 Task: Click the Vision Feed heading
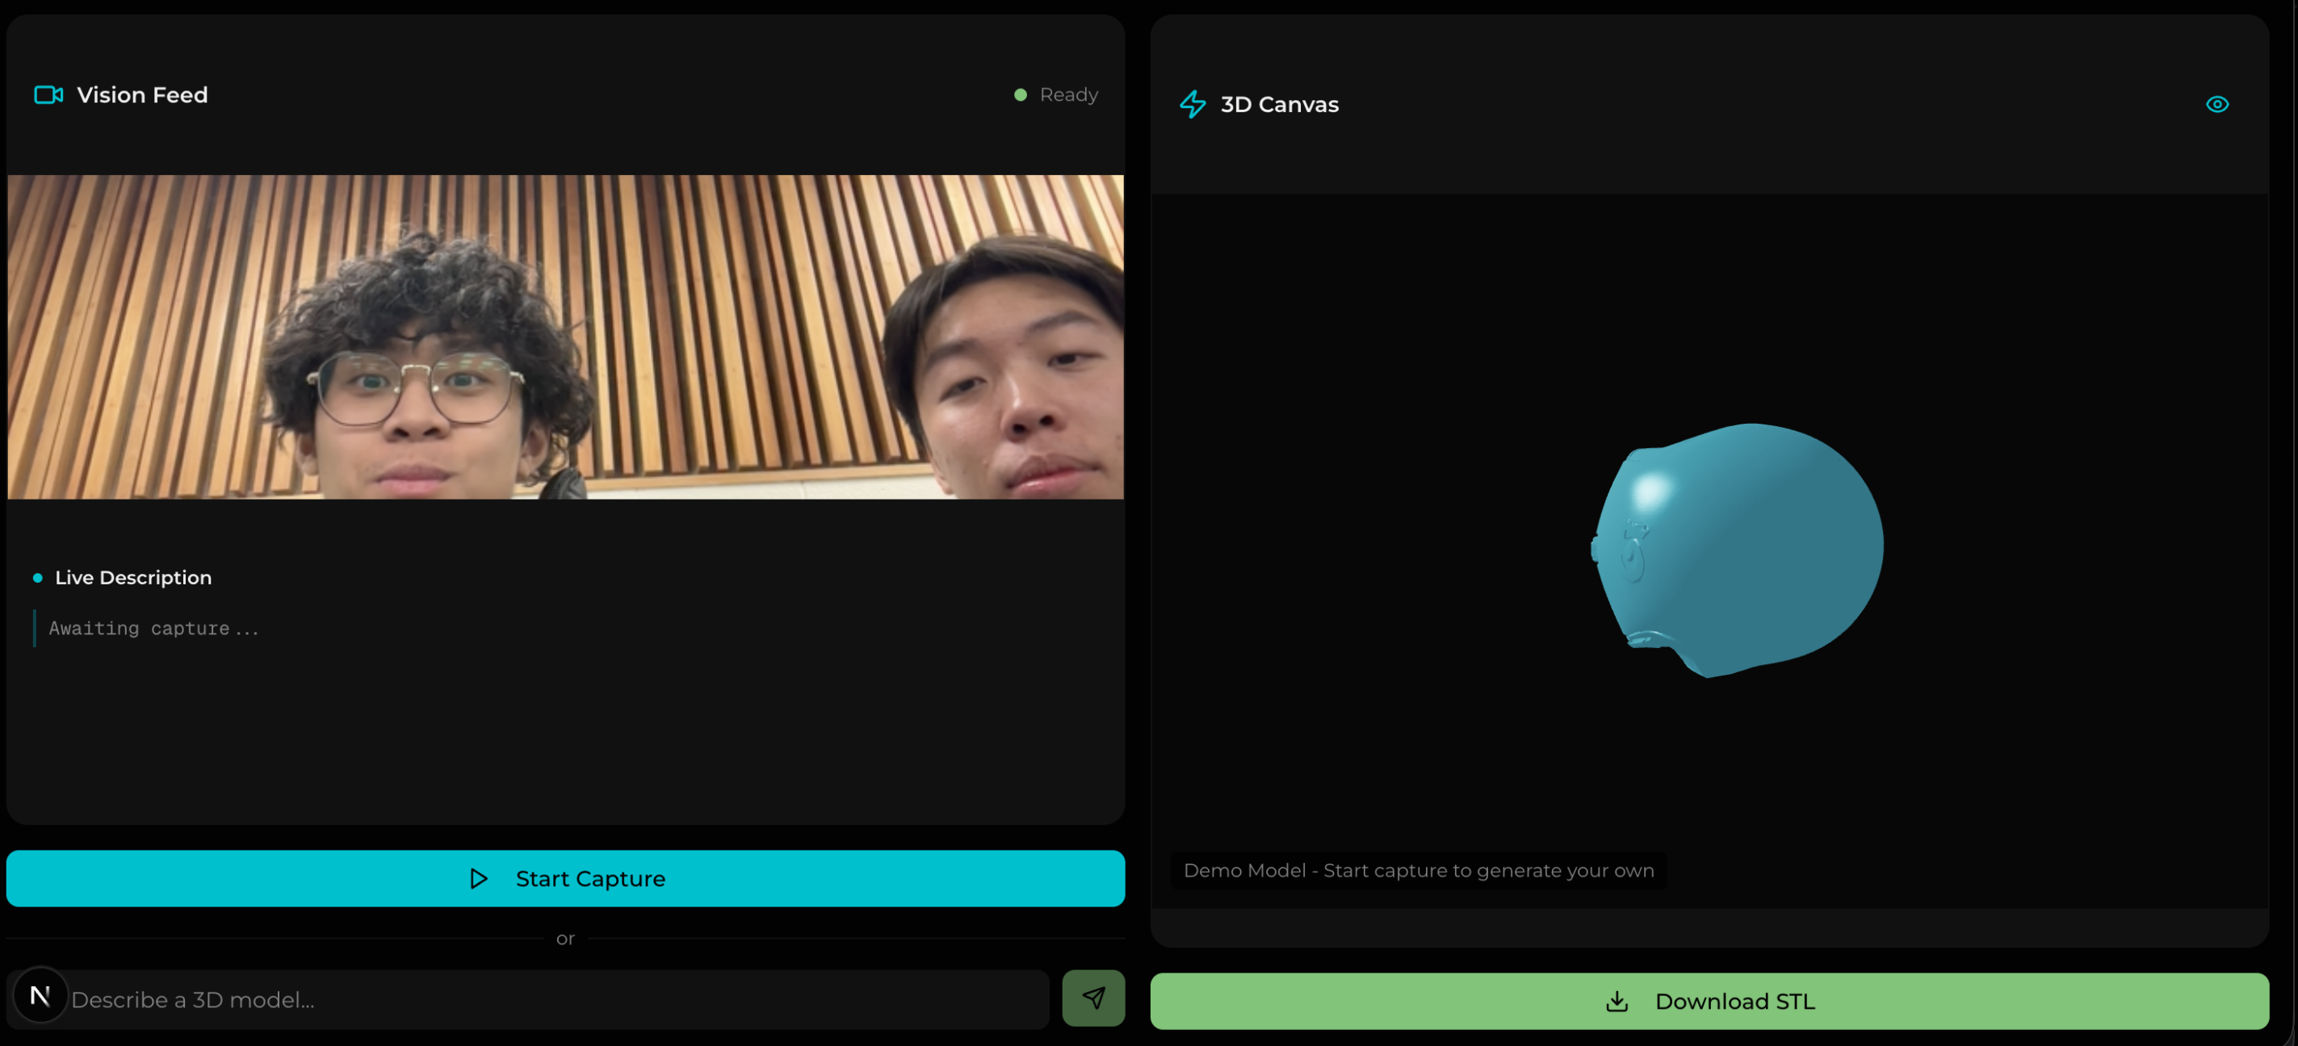point(142,94)
